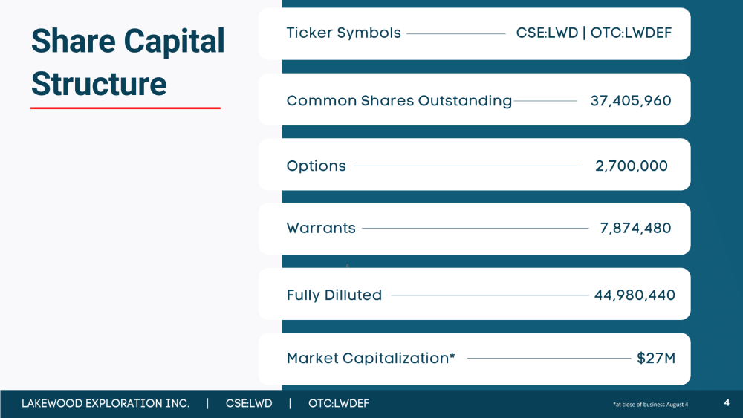Image resolution: width=743 pixels, height=418 pixels.
Task: Select the Market Capitalization* label
Action: point(371,359)
